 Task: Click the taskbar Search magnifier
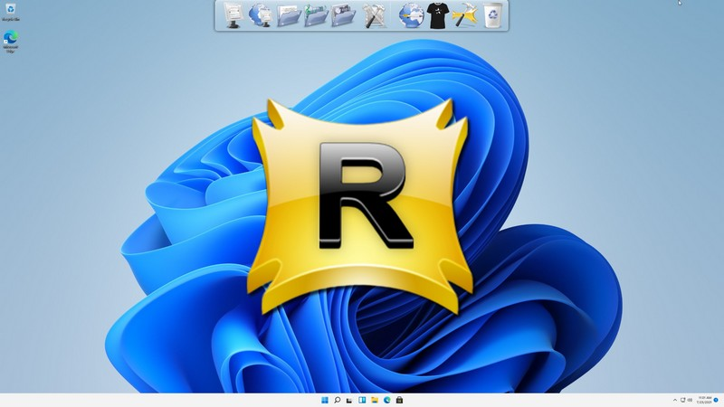tap(337, 400)
